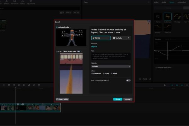
Task: Click the Open folder button
Action: coord(62,99)
